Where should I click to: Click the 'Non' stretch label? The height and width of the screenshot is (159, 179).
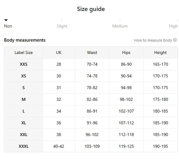pos(8,26)
